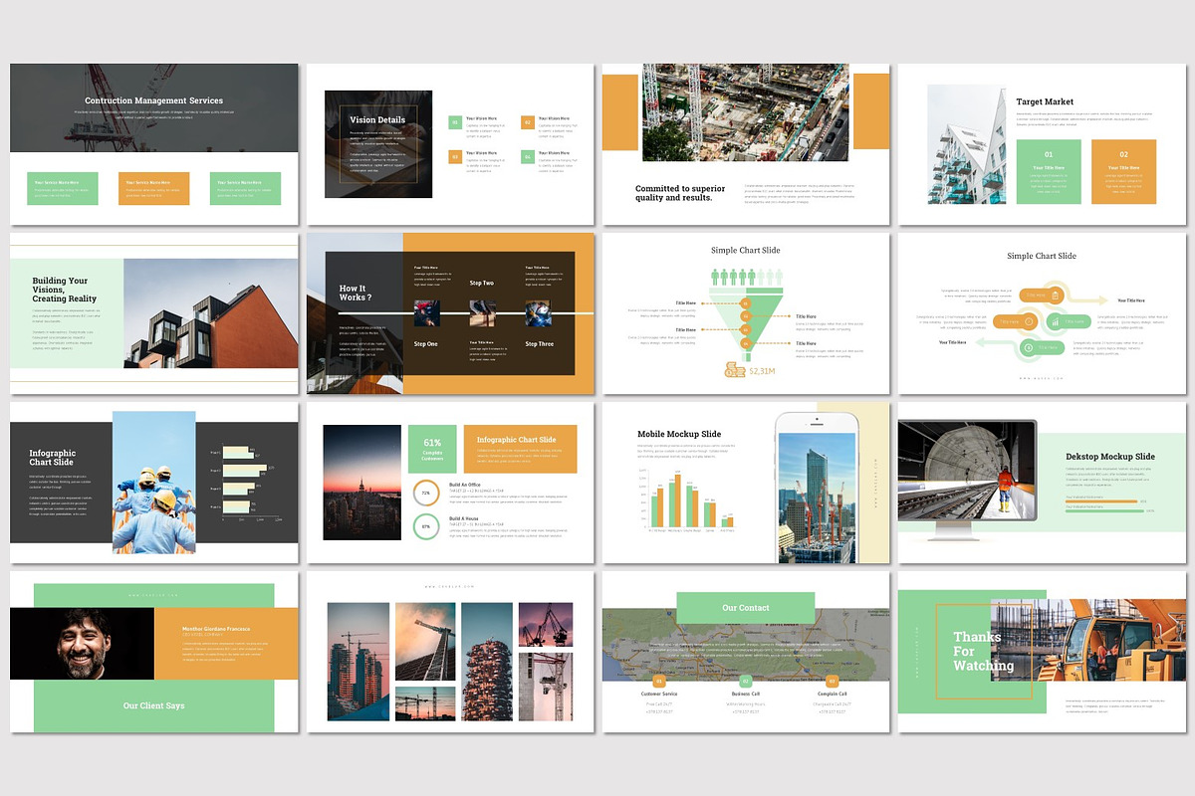Open the How It Works slide
The height and width of the screenshot is (796, 1195).
[x=450, y=313]
